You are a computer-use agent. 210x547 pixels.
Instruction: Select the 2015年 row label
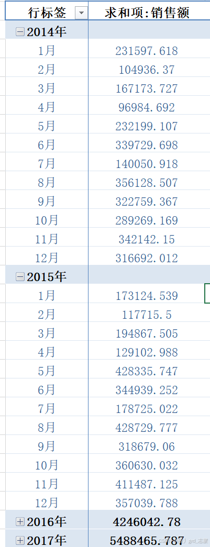click(47, 277)
